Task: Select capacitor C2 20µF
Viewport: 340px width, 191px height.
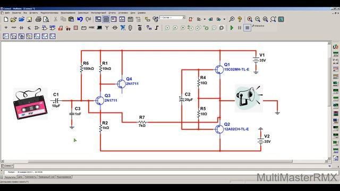Action: click(x=182, y=99)
